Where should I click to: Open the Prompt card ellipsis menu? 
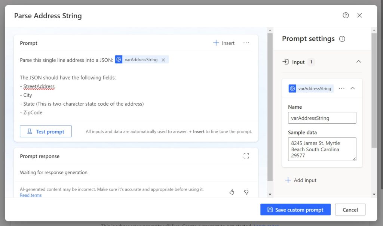coord(246,43)
